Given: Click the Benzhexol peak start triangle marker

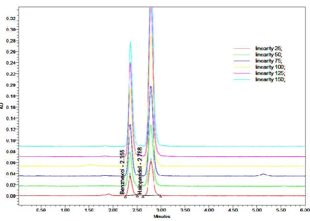Looking at the screenshot, I should (x=125, y=197).
